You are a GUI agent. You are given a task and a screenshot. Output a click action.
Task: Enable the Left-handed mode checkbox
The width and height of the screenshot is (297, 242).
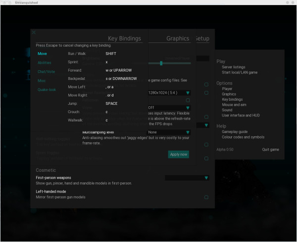[206, 197]
